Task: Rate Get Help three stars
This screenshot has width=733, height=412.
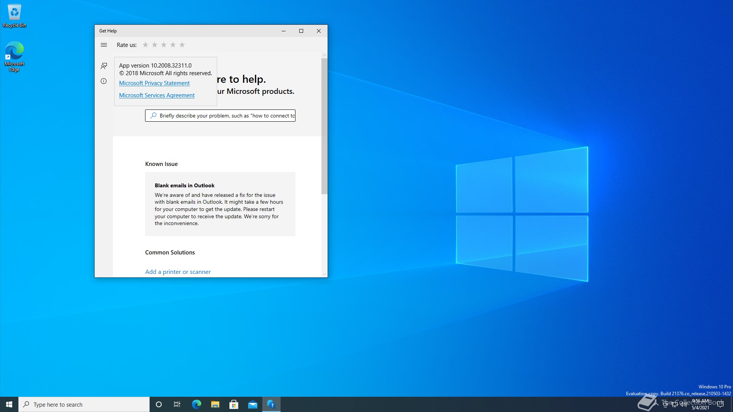Action: click(x=164, y=45)
